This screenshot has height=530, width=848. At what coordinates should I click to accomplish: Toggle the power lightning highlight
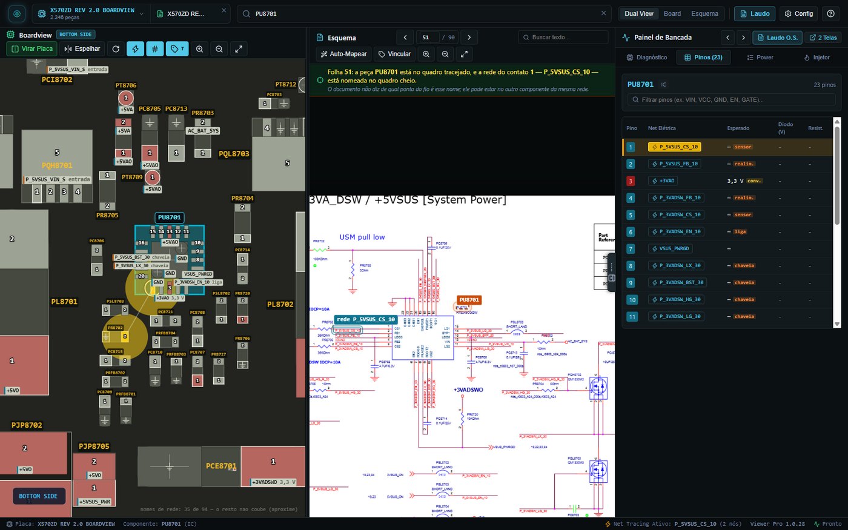pyautogui.click(x=135, y=49)
